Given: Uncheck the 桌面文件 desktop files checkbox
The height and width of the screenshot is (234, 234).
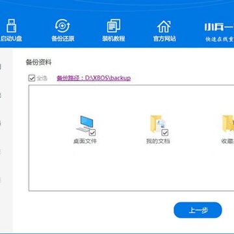Looking at the screenshot, I should tap(92, 133).
